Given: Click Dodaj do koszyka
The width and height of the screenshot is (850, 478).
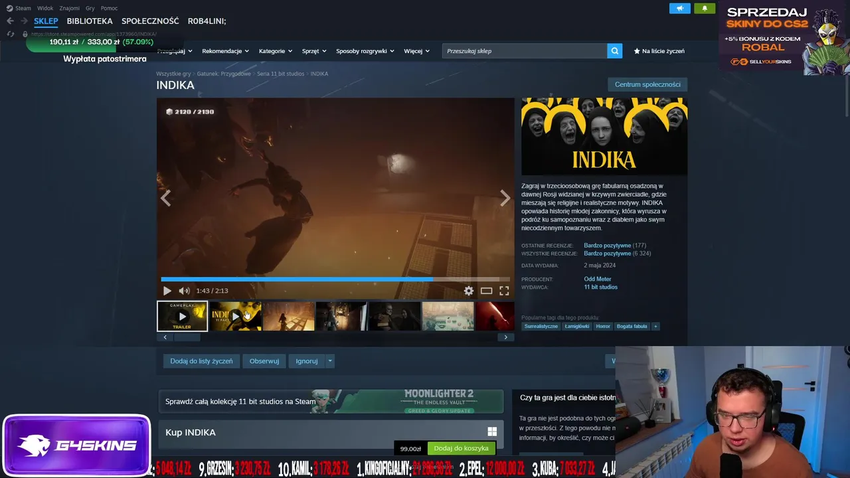Looking at the screenshot, I should coord(461,449).
